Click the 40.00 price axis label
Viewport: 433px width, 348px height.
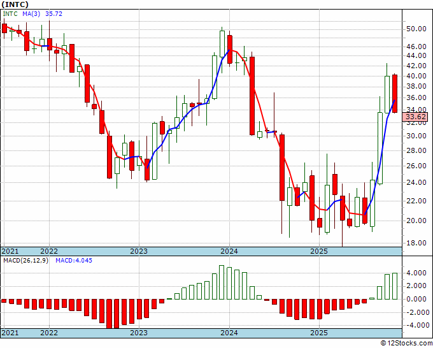(x=416, y=76)
